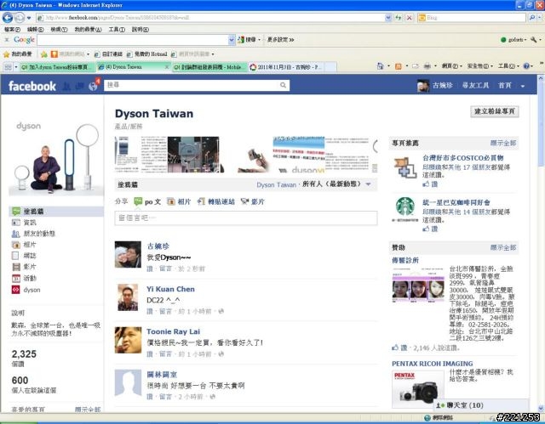Click the Facebook search magnifier icon
The image size is (545, 424).
pyautogui.click(x=284, y=85)
